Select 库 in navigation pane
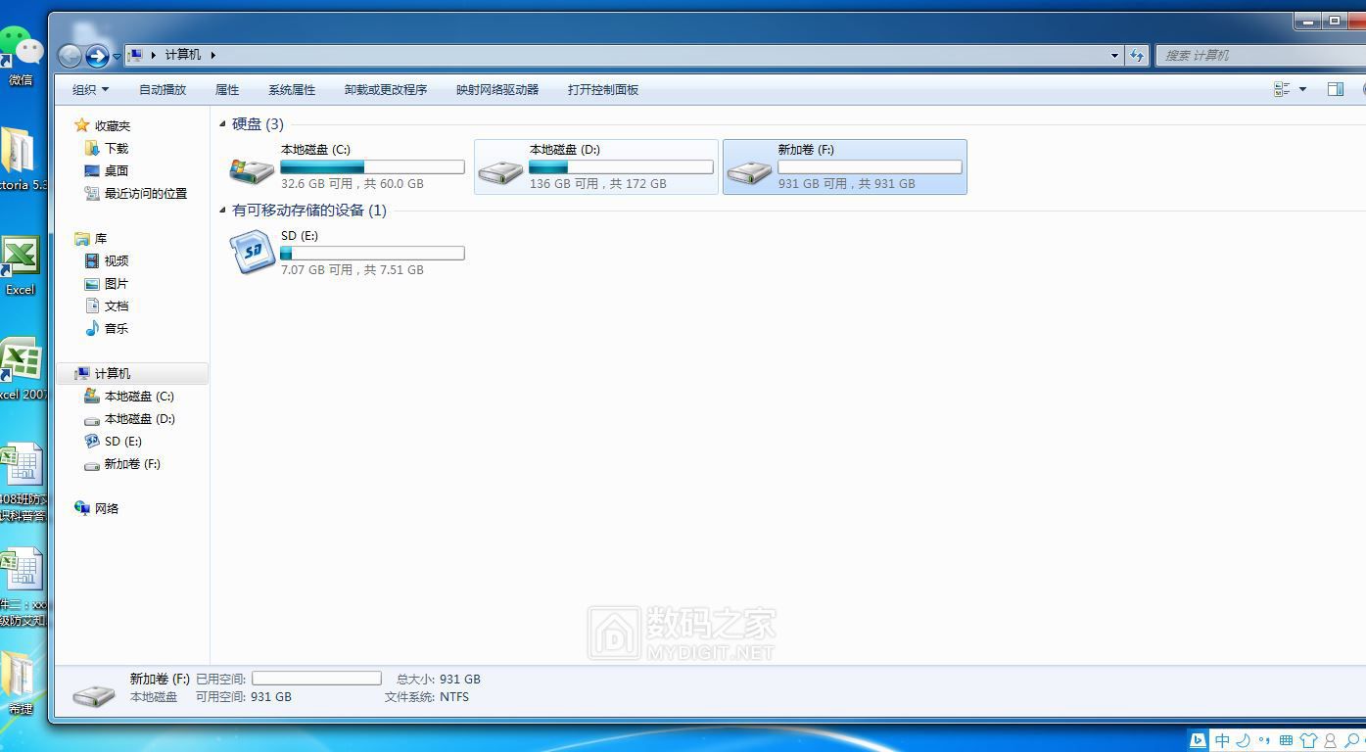 pos(100,238)
